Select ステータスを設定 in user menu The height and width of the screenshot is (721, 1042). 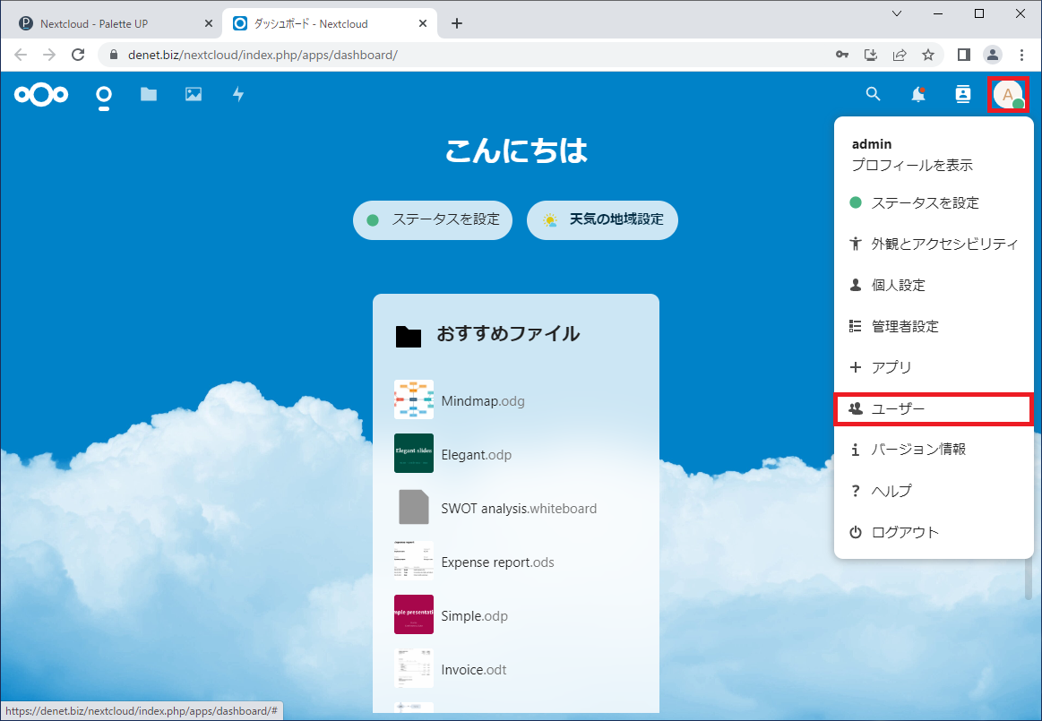[934, 202]
